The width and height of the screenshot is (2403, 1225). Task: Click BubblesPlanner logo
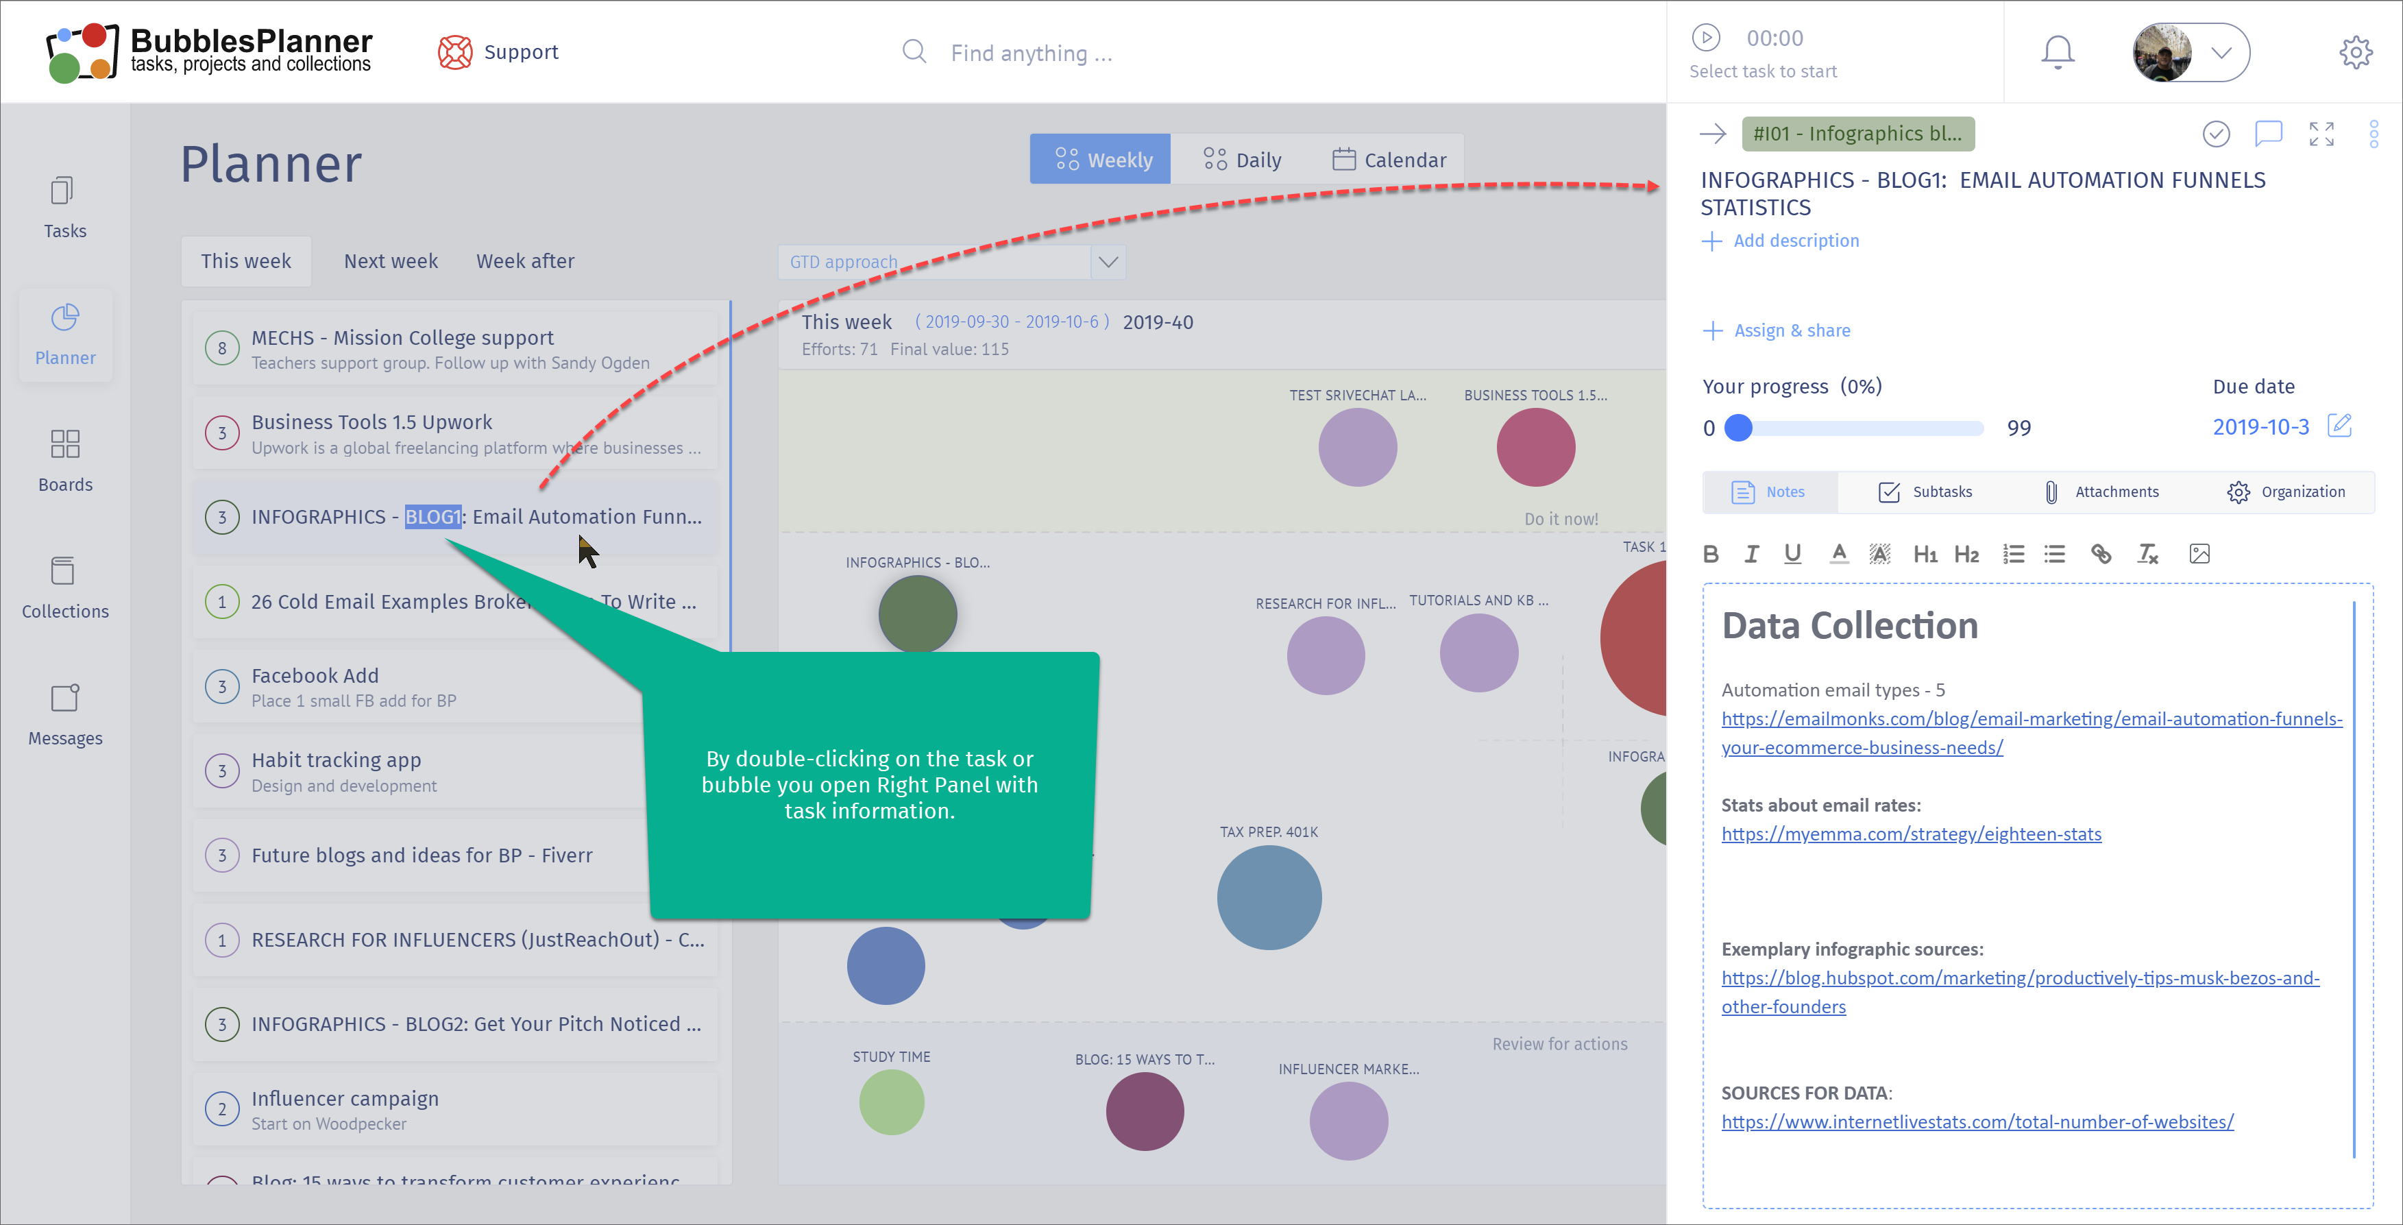pos(209,51)
